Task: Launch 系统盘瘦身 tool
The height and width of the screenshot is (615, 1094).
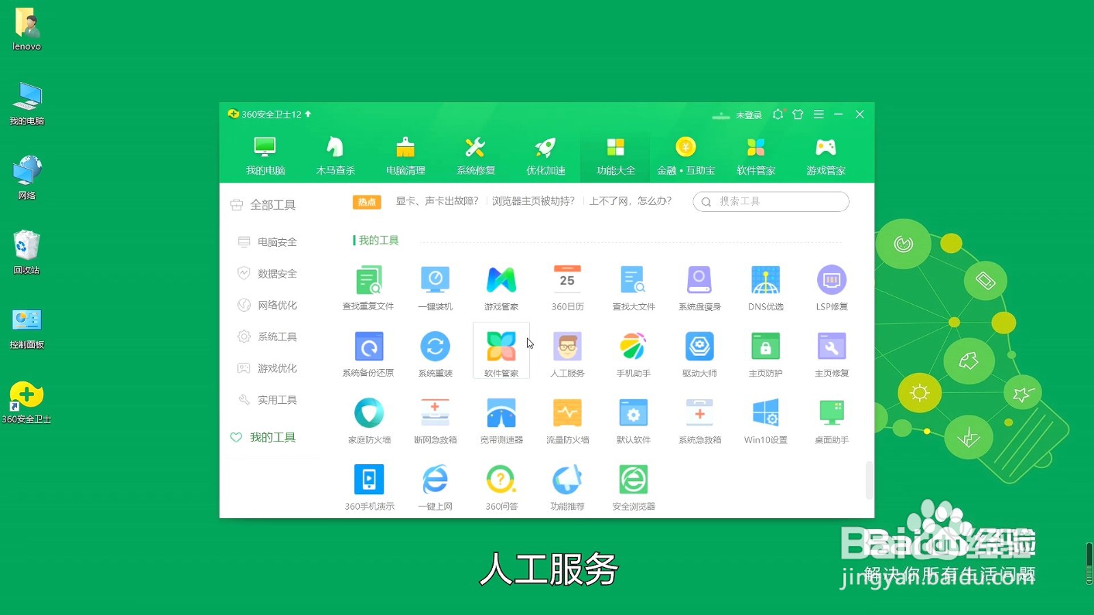Action: tap(699, 288)
